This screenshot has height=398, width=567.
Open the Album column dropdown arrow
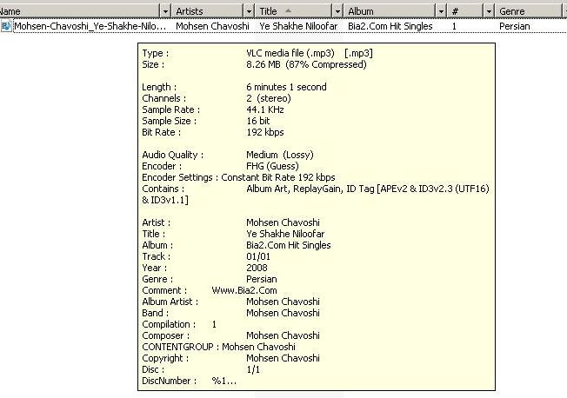(x=441, y=11)
